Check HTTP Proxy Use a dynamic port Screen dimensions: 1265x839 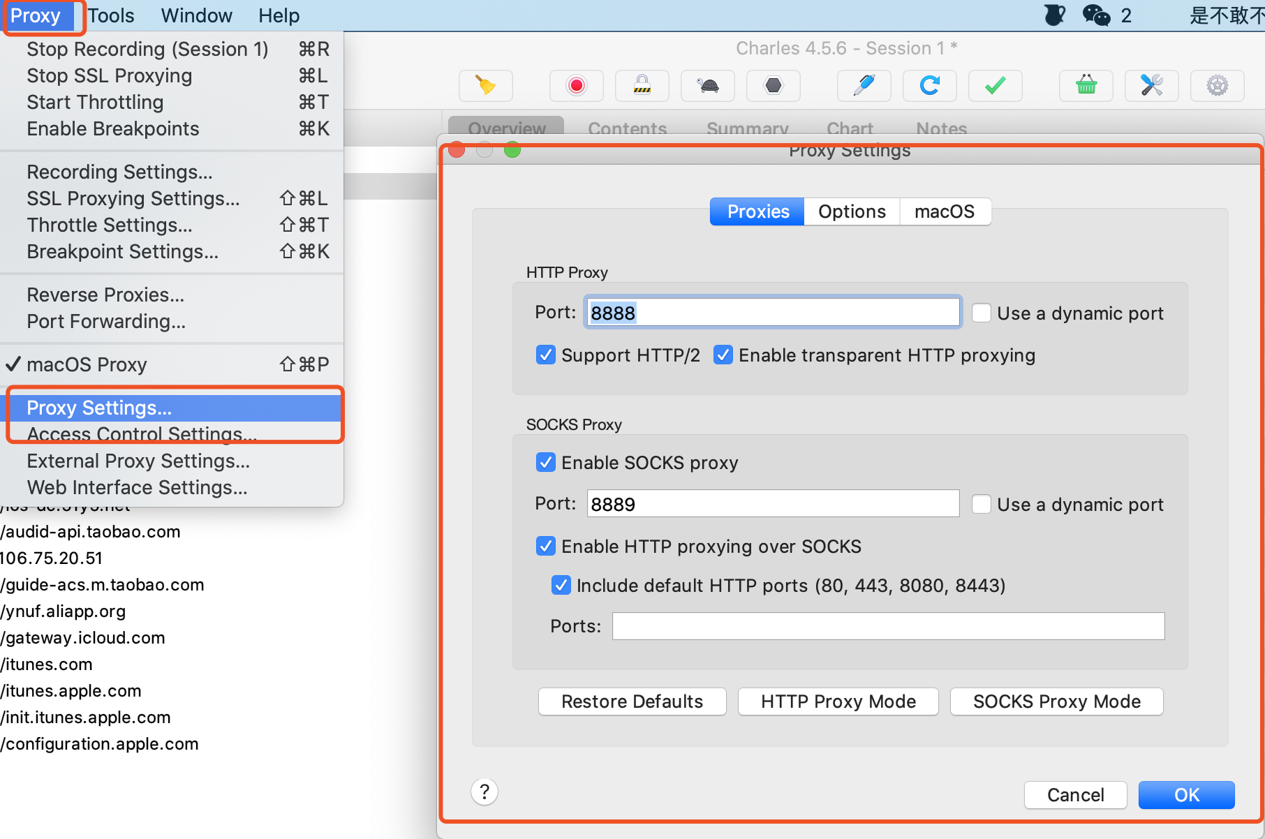(x=982, y=313)
